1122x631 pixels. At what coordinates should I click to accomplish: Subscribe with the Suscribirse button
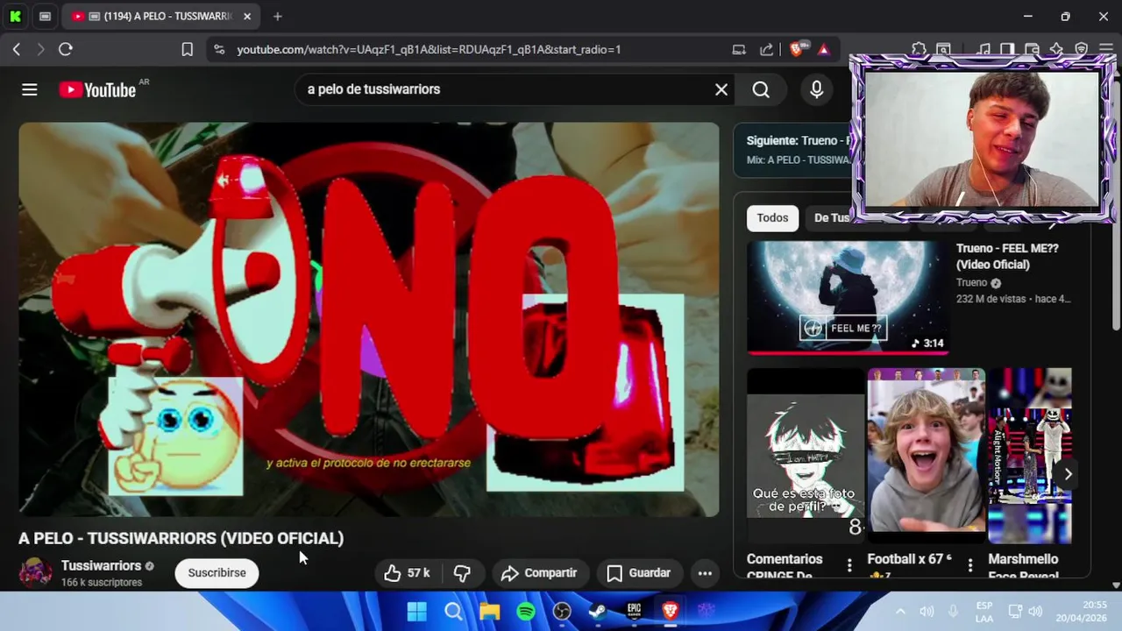(x=217, y=573)
